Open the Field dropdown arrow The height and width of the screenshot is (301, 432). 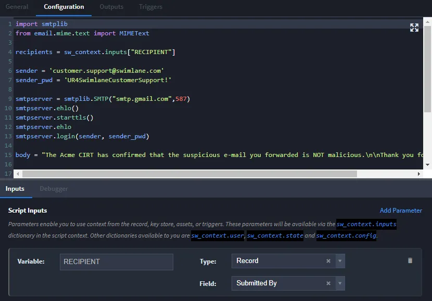point(340,283)
